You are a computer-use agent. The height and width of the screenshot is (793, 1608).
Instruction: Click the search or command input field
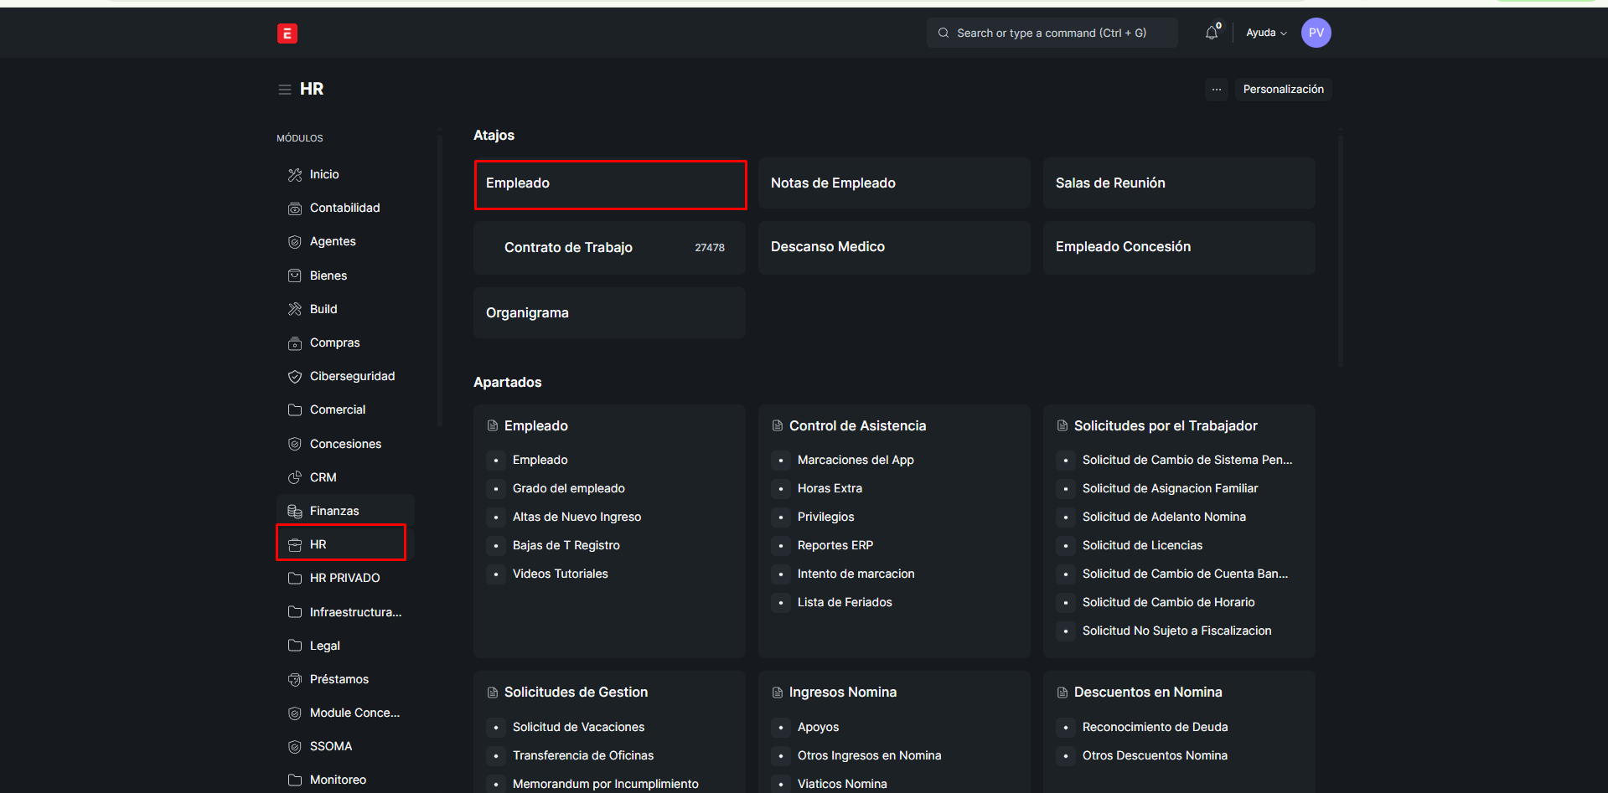tap(1052, 33)
